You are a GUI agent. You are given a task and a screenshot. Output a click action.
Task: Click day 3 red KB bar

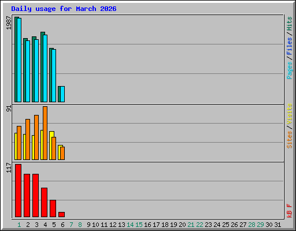click(35, 195)
